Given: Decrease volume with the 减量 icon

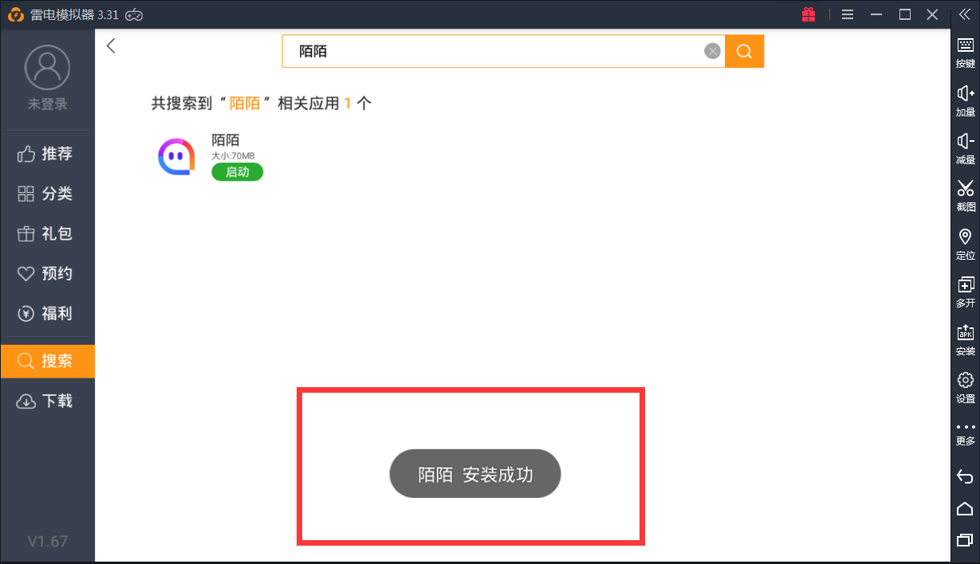Looking at the screenshot, I should pos(964,145).
